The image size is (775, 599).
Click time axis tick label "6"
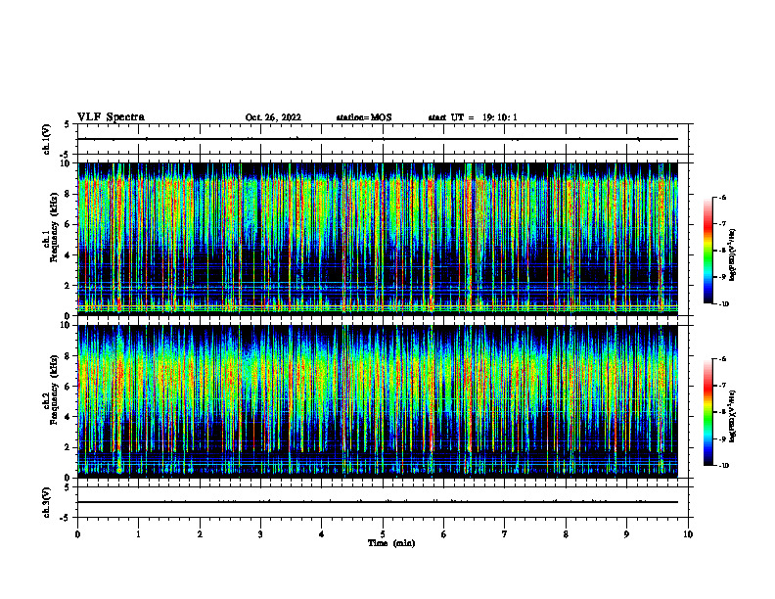click(x=444, y=534)
